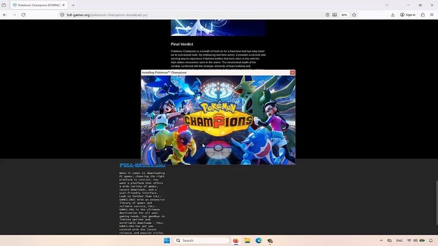
Task: Close the Installing Pokémon Champions window
Action: [x=292, y=72]
